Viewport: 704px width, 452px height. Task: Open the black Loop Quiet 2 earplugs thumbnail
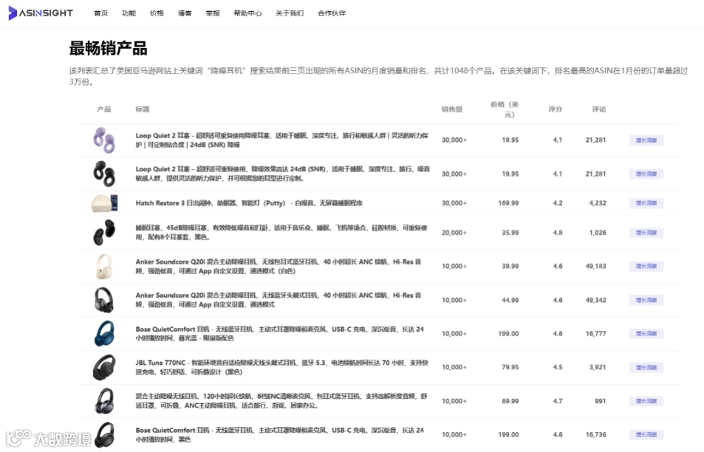coord(104,173)
